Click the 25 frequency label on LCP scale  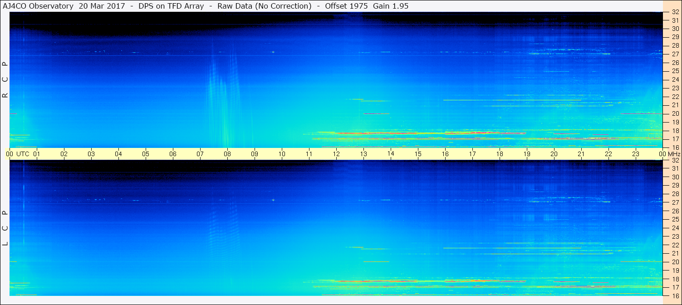[675, 219]
